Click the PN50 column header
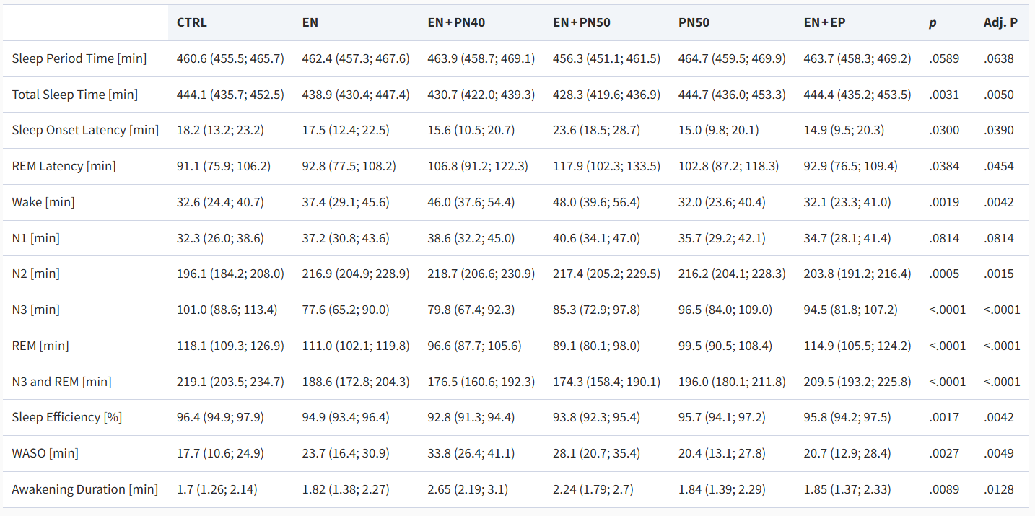 [x=694, y=22]
